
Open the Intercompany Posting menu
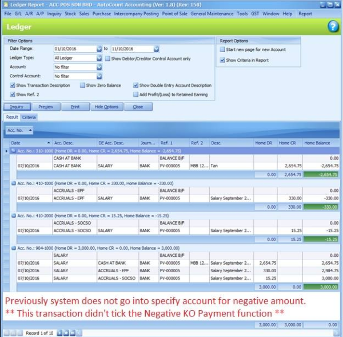pyautogui.click(x=136, y=14)
